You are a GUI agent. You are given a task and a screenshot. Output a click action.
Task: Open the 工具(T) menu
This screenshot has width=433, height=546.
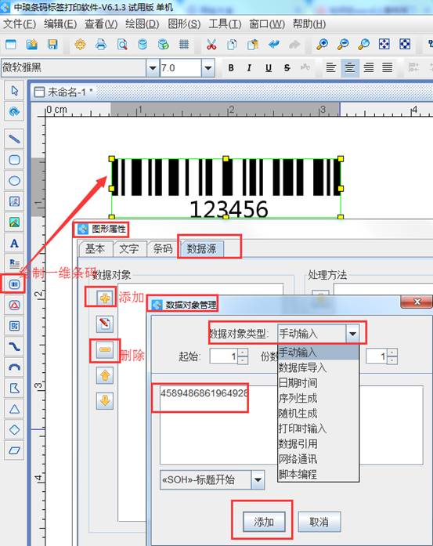225,24
